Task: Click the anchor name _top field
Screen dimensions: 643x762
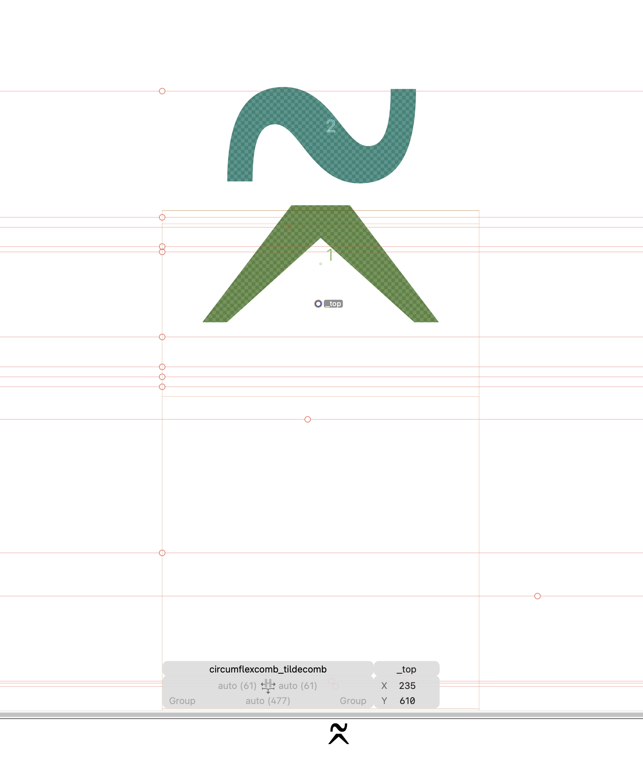Action: tap(406, 669)
